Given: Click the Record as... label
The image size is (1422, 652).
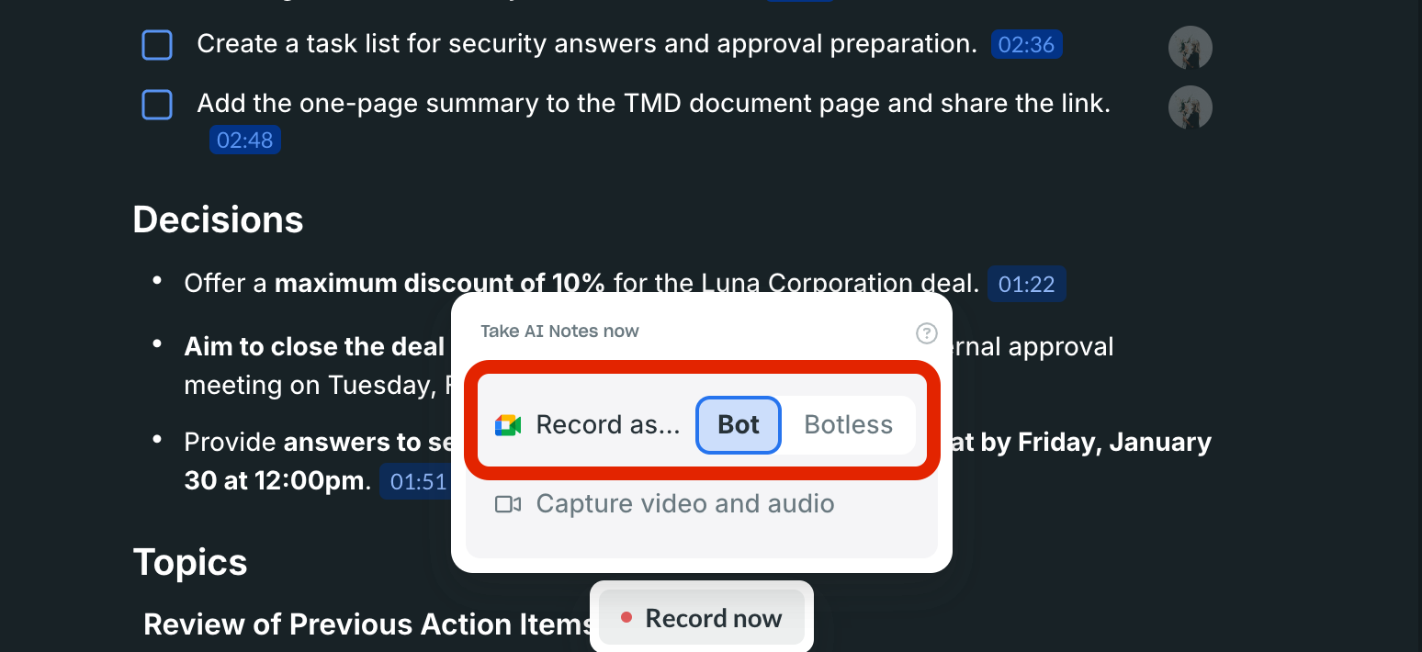Looking at the screenshot, I should [x=607, y=425].
